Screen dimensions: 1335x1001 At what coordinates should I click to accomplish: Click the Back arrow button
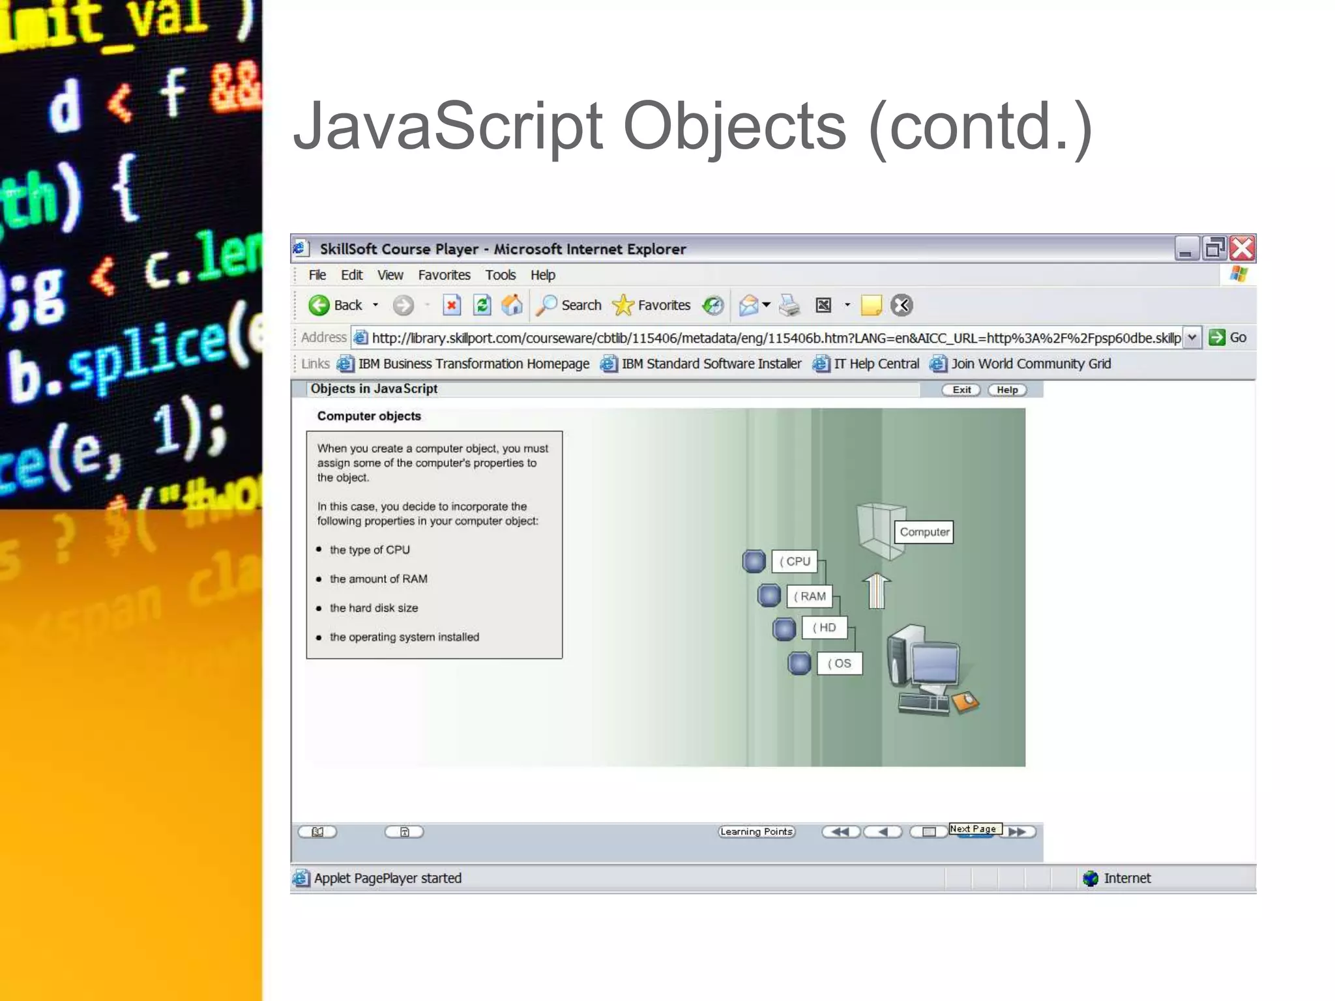pos(335,305)
